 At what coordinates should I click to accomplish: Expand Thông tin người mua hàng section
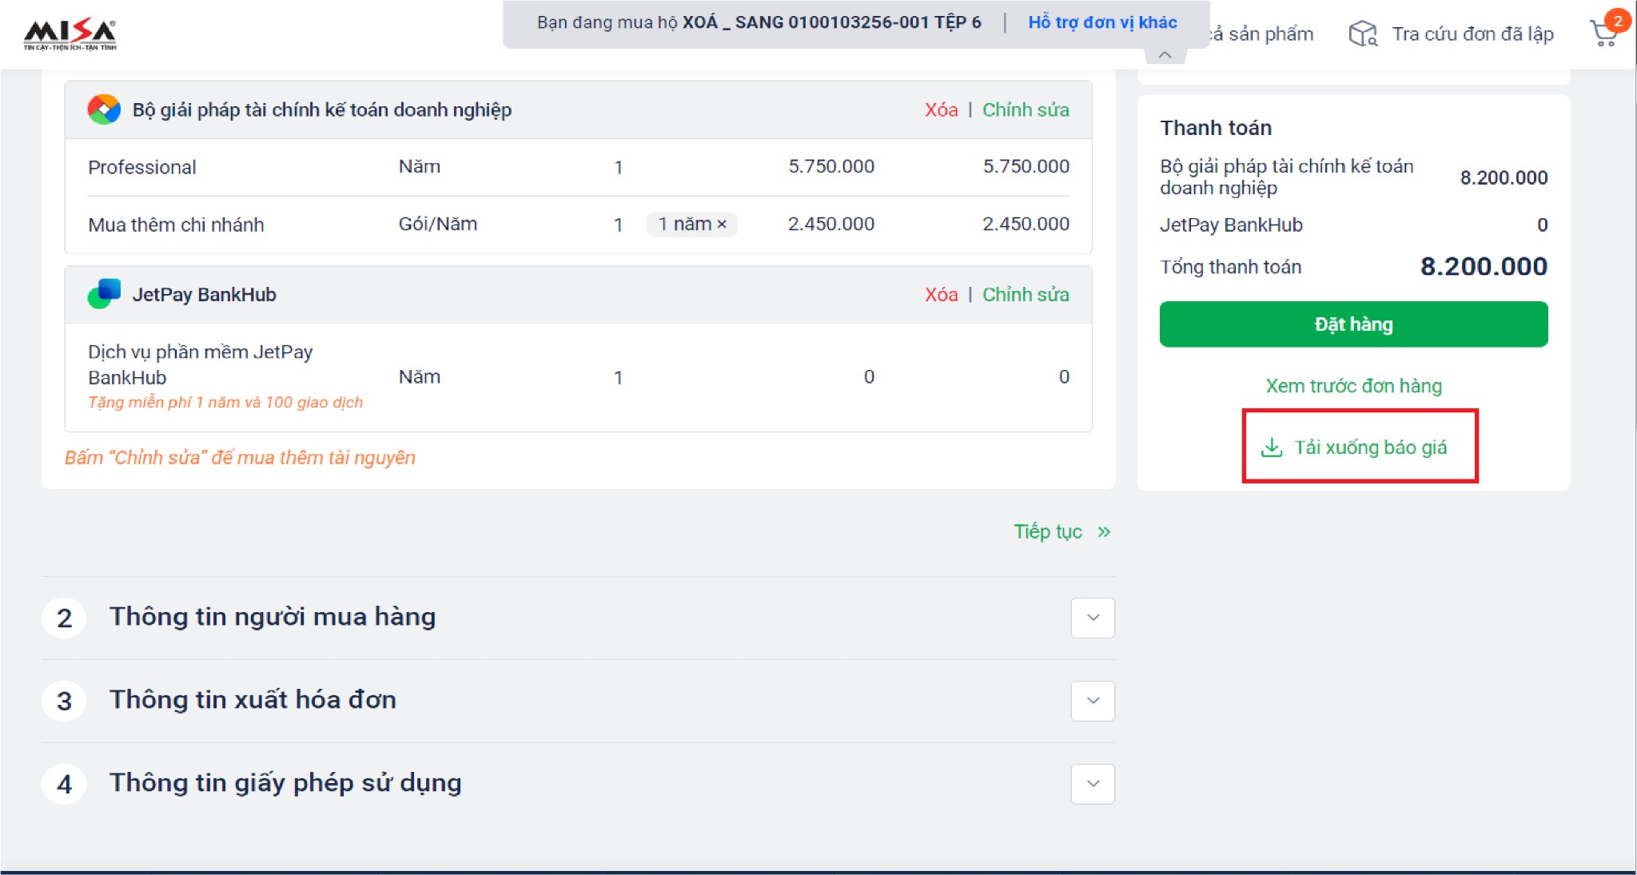click(x=1093, y=618)
